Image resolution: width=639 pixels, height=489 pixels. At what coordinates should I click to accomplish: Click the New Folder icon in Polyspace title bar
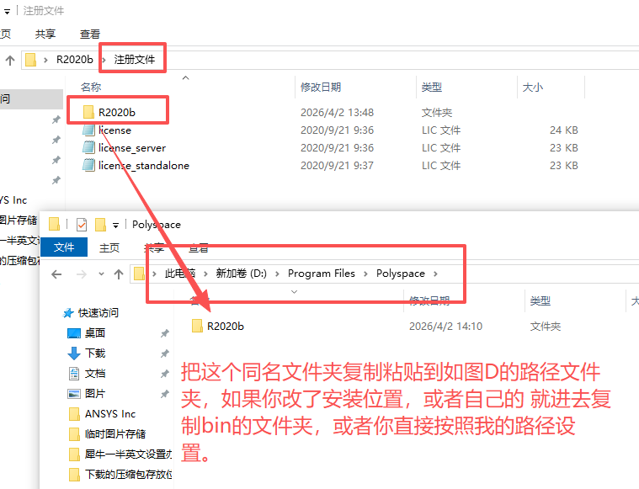tap(100, 225)
